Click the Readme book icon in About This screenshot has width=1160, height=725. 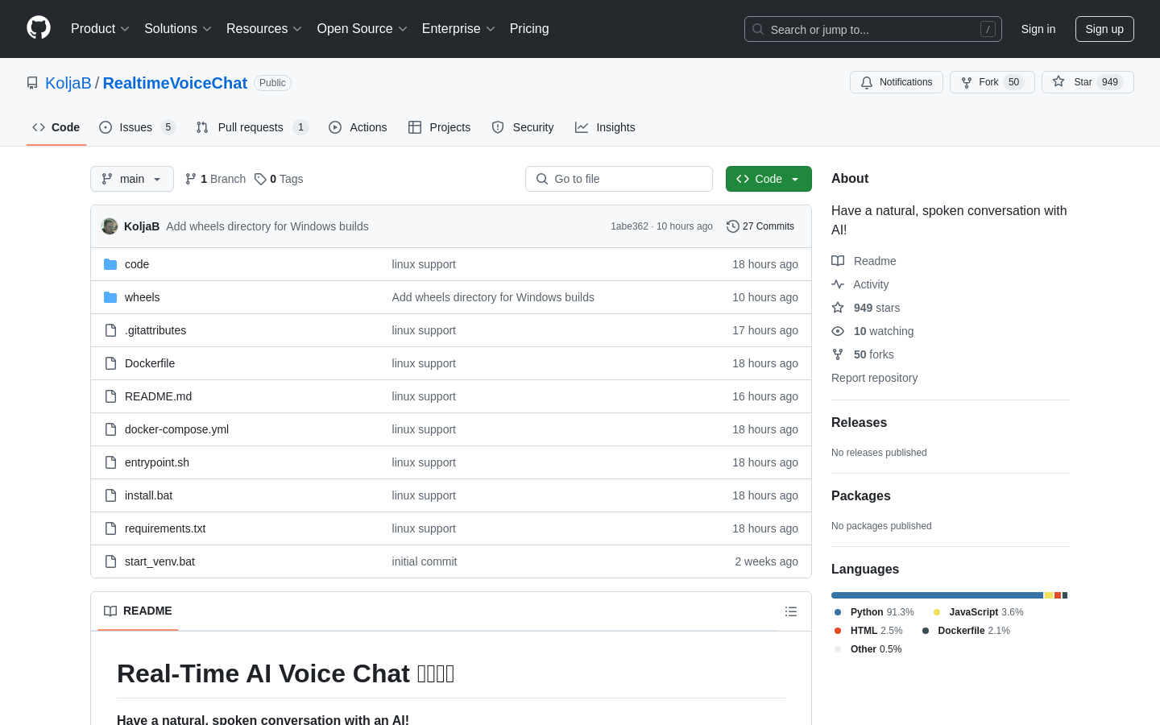838,261
